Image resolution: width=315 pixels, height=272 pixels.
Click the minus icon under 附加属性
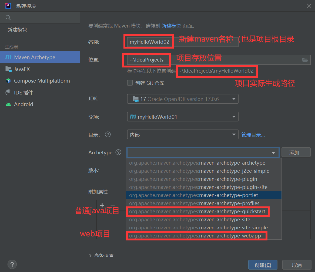click(112, 205)
